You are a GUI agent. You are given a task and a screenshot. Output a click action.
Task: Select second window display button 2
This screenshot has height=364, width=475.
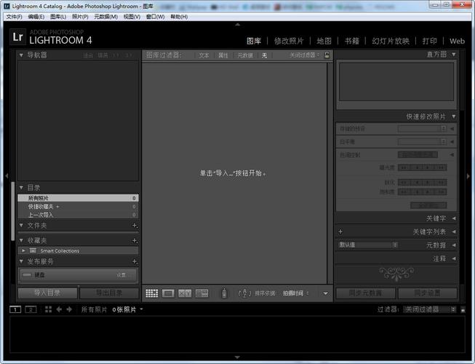pyautogui.click(x=31, y=309)
